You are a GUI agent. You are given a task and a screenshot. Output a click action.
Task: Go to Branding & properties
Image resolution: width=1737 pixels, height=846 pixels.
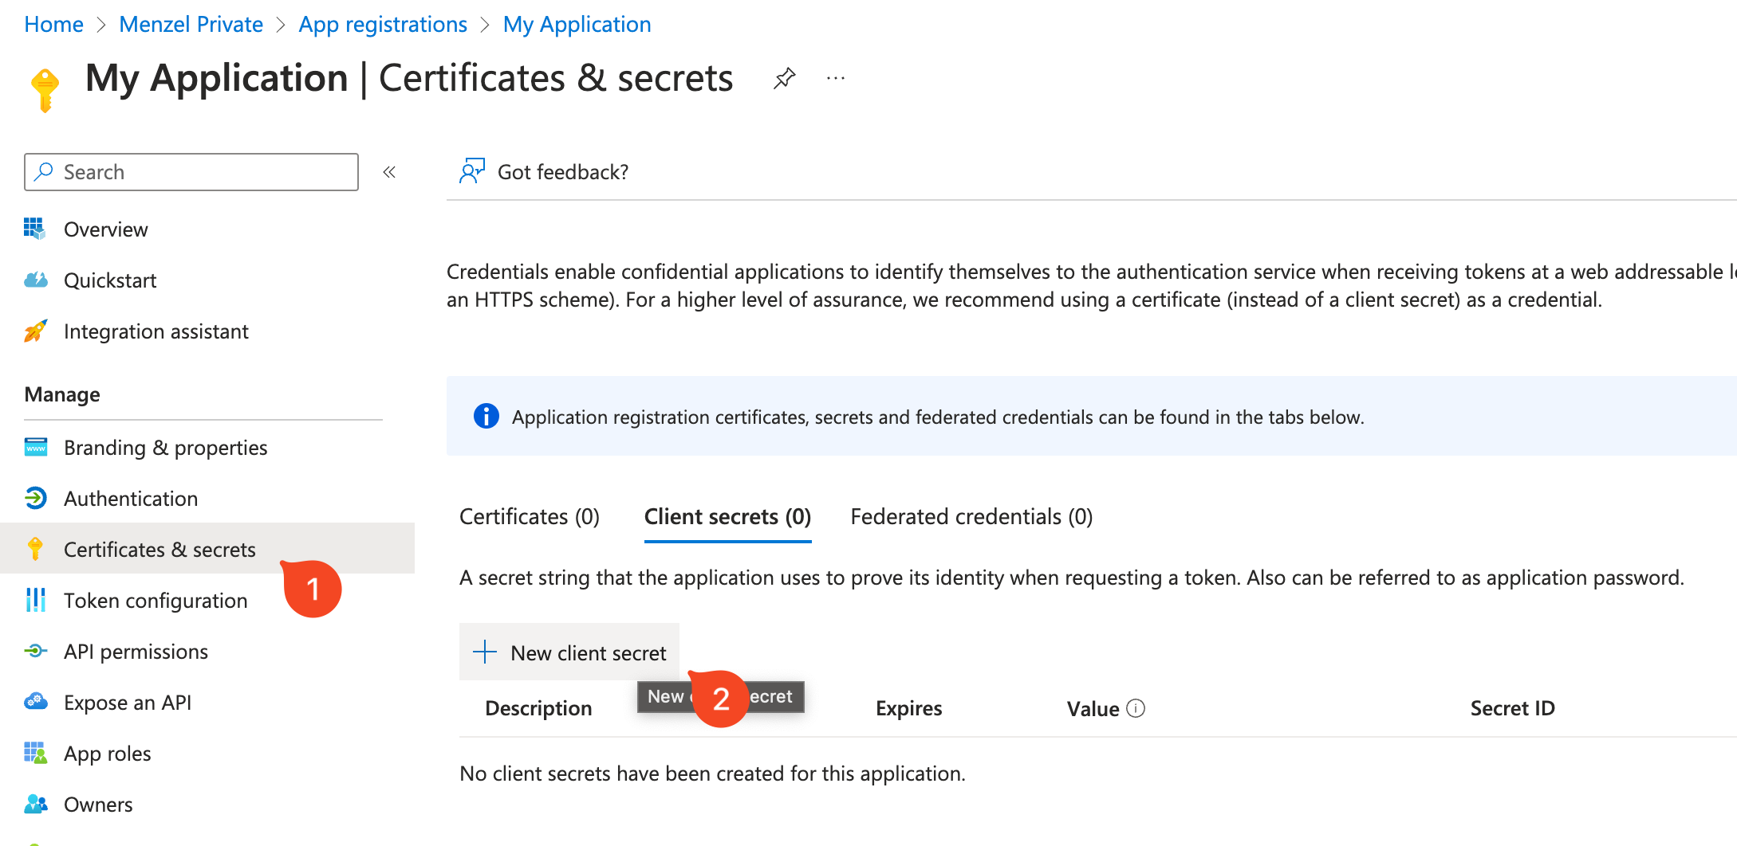tap(165, 448)
